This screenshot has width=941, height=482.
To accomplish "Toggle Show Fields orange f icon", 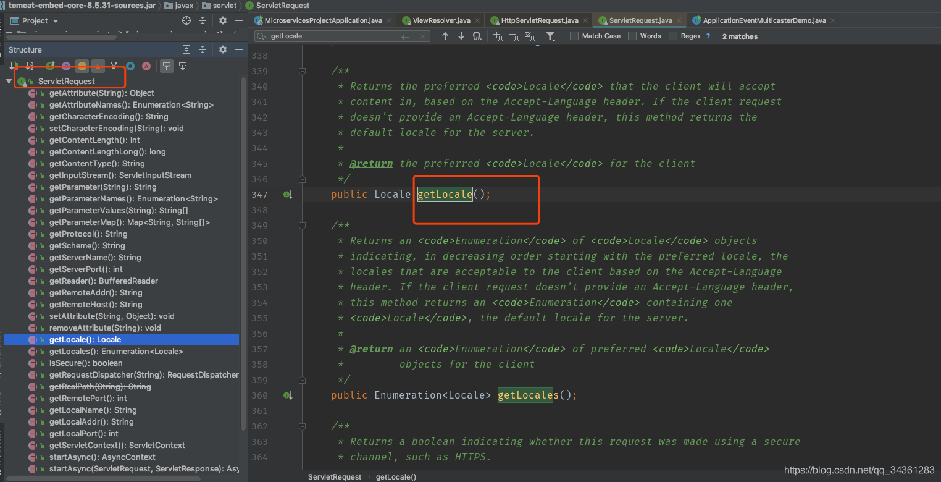I will [82, 66].
